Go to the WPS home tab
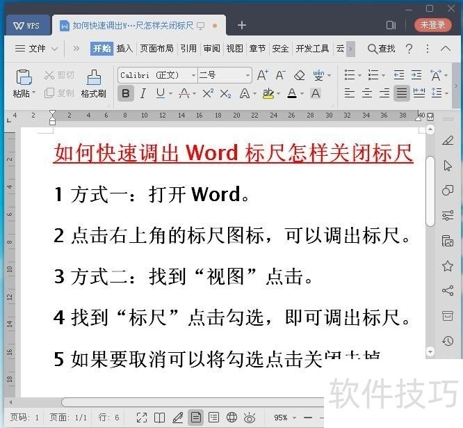The width and height of the screenshot is (463, 428). click(x=27, y=26)
